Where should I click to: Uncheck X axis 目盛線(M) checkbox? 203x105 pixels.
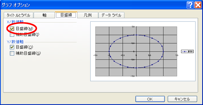tap(12, 29)
